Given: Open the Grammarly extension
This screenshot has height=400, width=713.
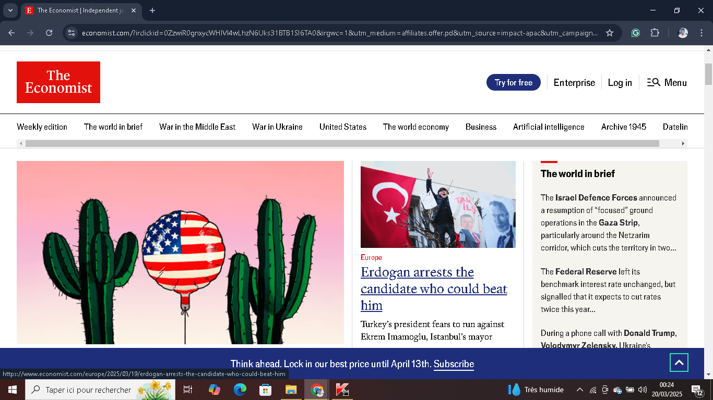Looking at the screenshot, I should (635, 32).
